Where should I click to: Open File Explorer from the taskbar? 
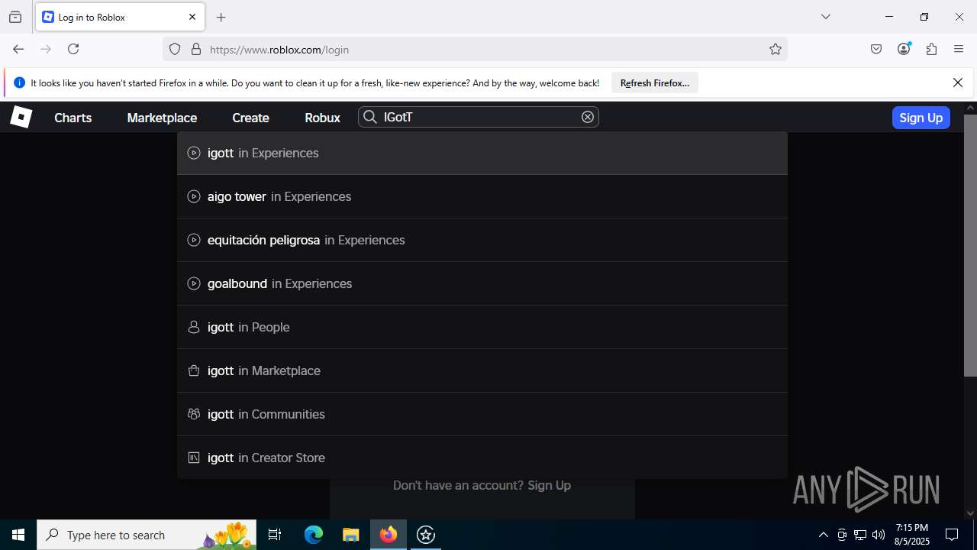[x=350, y=535]
